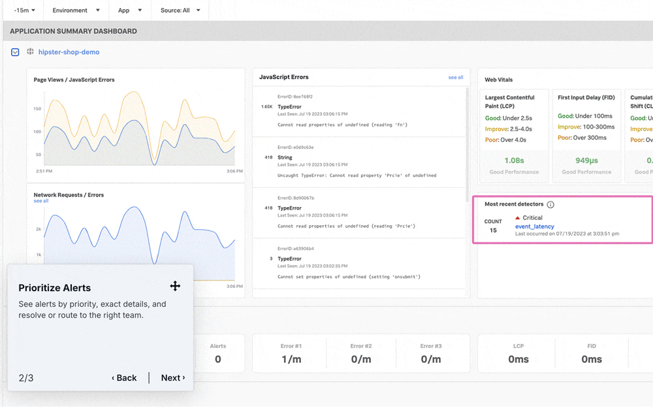The width and height of the screenshot is (653, 408).
Task: Open the -15m time range dropdown
Action: [x=24, y=10]
